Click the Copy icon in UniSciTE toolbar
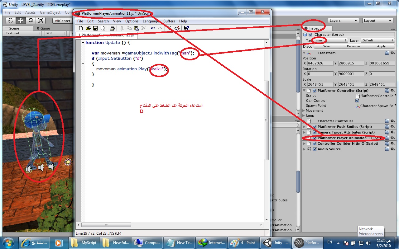This screenshot has height=249, width=399. point(129,28)
